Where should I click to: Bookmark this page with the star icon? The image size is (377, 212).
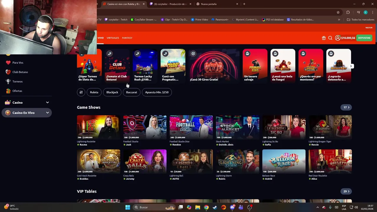338,12
